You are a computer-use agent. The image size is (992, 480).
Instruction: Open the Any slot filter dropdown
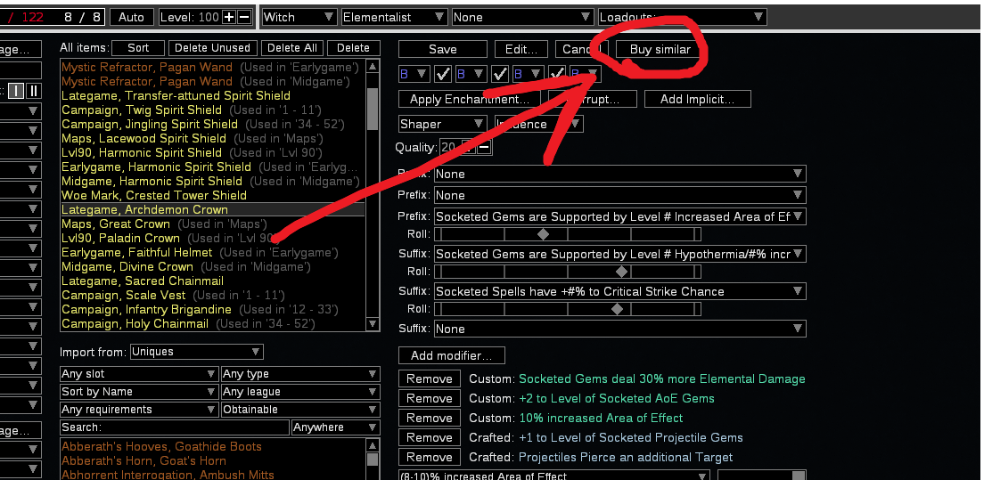pos(139,374)
